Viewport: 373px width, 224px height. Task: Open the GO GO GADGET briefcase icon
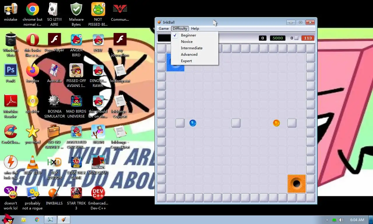[x=54, y=136]
